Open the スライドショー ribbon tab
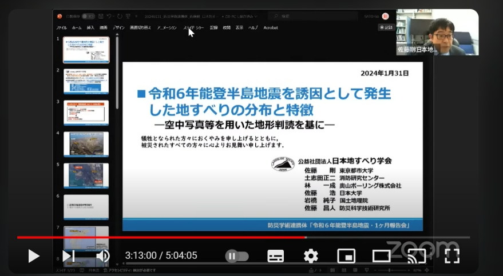 click(x=194, y=28)
